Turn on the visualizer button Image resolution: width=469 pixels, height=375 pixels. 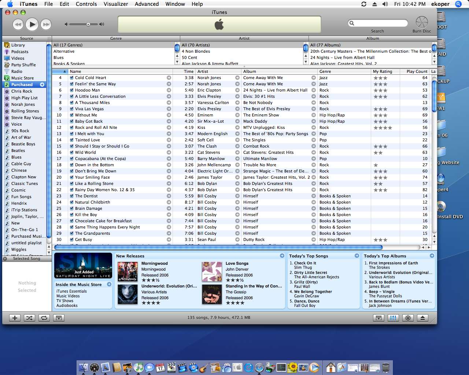pyautogui.click(x=408, y=318)
